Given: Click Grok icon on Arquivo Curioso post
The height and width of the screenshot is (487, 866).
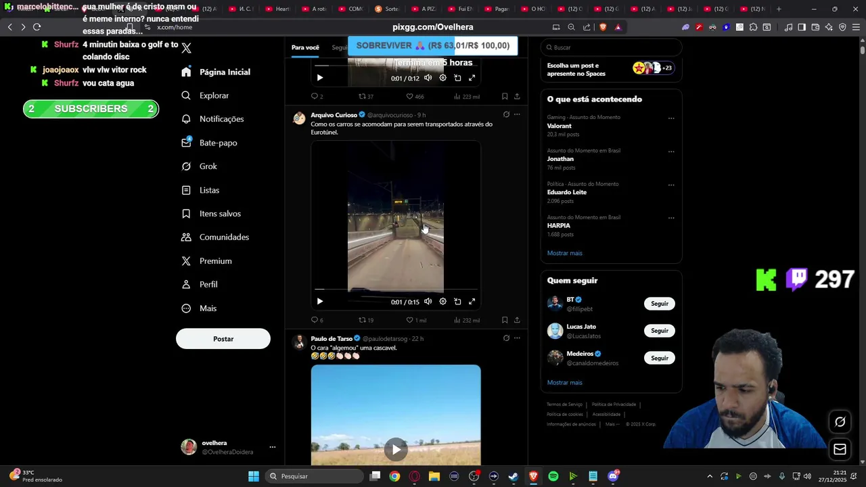Looking at the screenshot, I should pyautogui.click(x=505, y=115).
